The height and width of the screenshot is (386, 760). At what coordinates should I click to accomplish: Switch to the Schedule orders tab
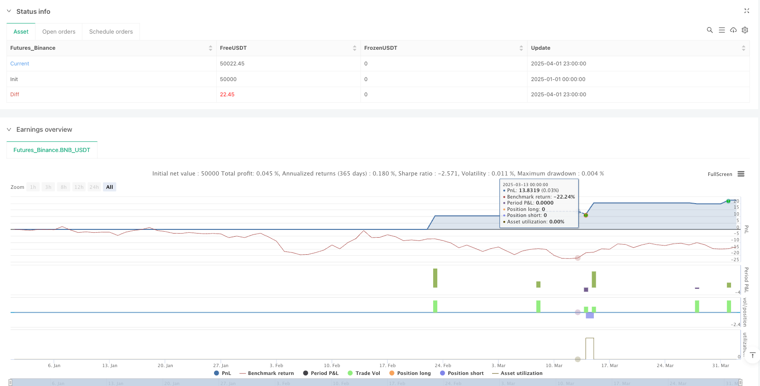tap(110, 32)
